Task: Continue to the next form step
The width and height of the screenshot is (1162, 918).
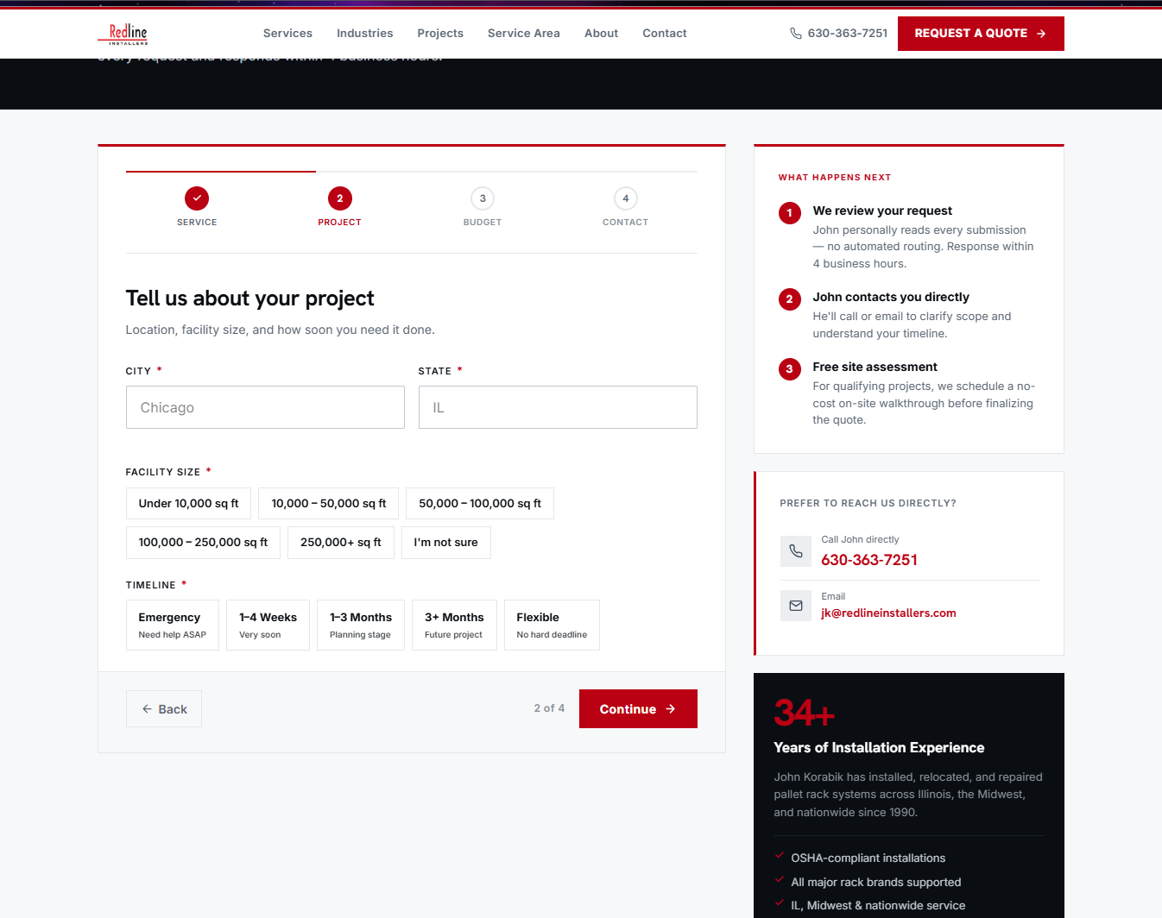Action: pyautogui.click(x=638, y=709)
